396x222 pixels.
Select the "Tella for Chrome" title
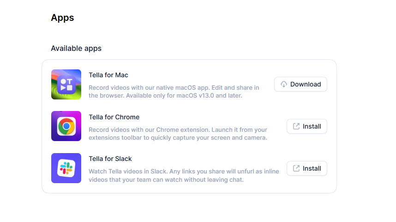click(114, 117)
